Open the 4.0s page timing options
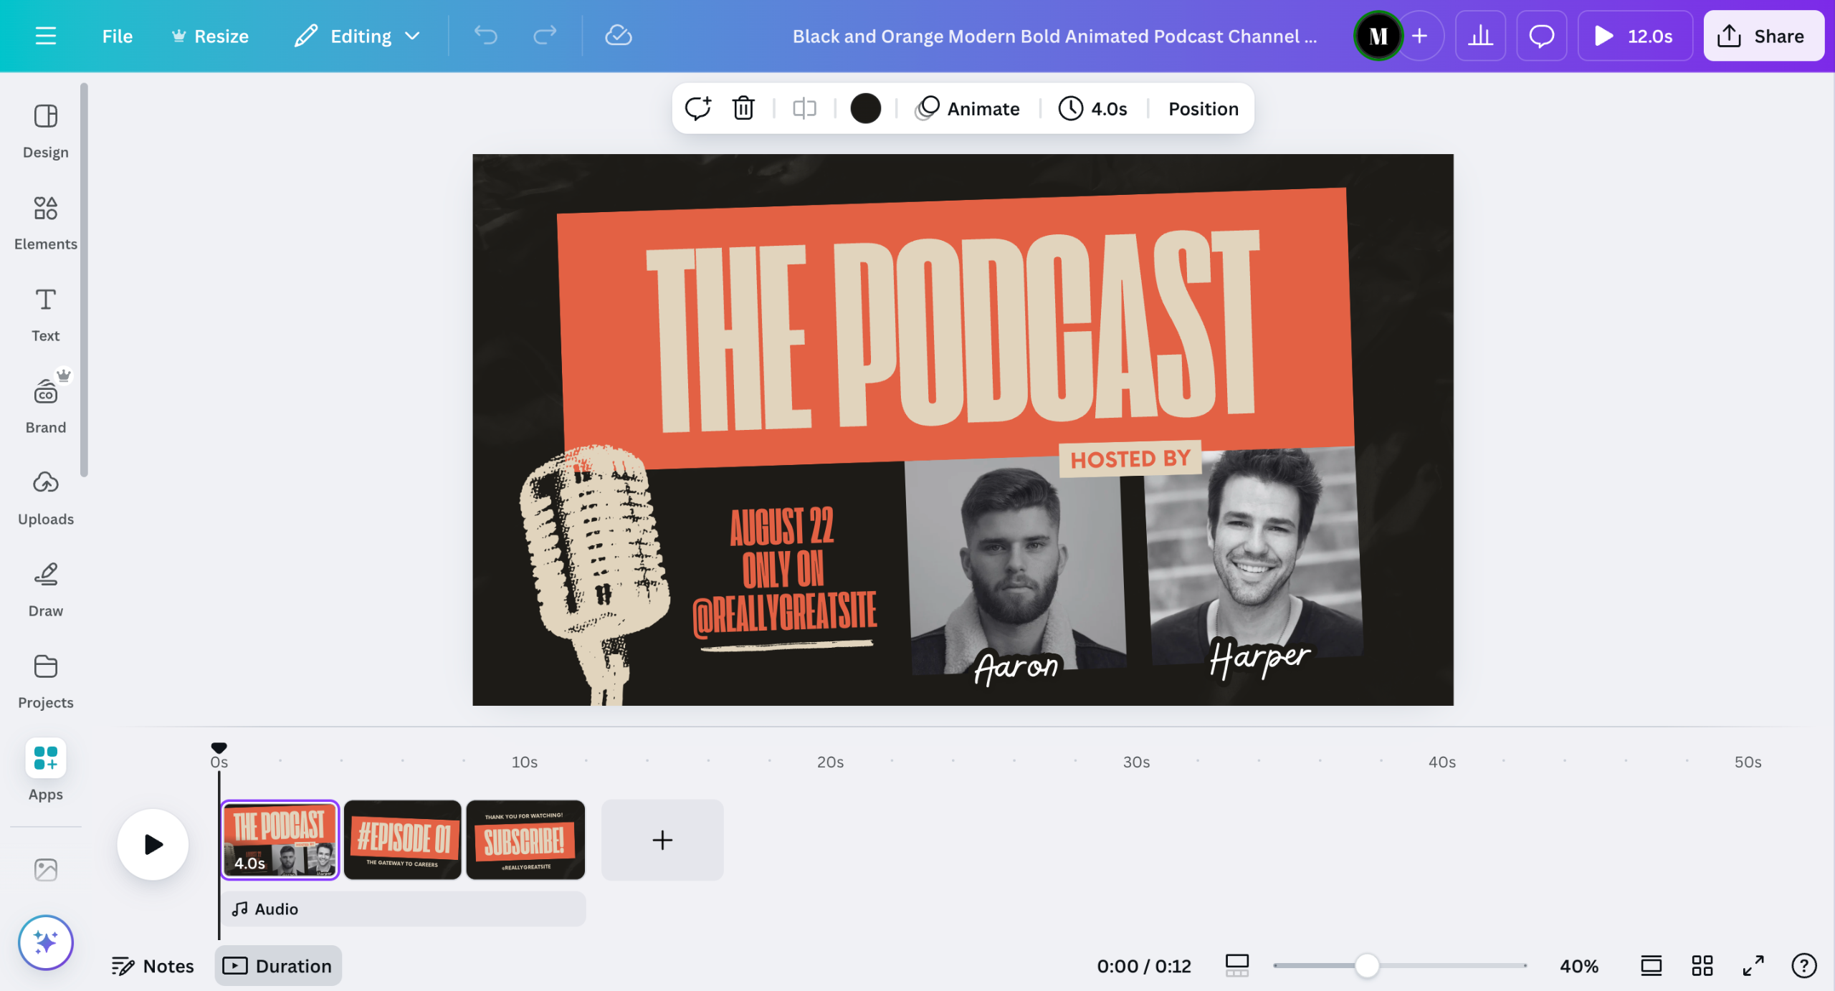Image resolution: width=1835 pixels, height=991 pixels. (1093, 108)
